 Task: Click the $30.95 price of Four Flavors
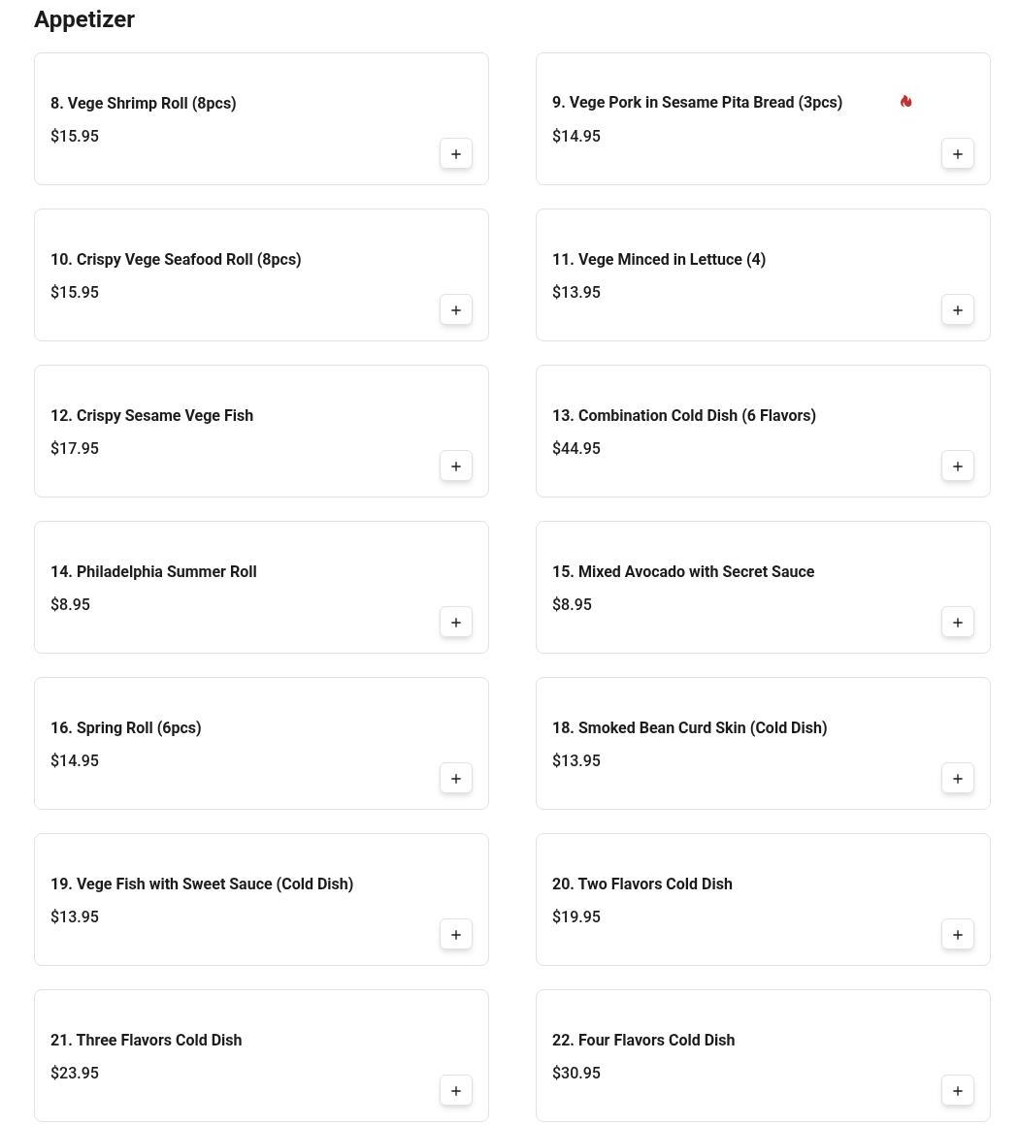(x=576, y=1073)
